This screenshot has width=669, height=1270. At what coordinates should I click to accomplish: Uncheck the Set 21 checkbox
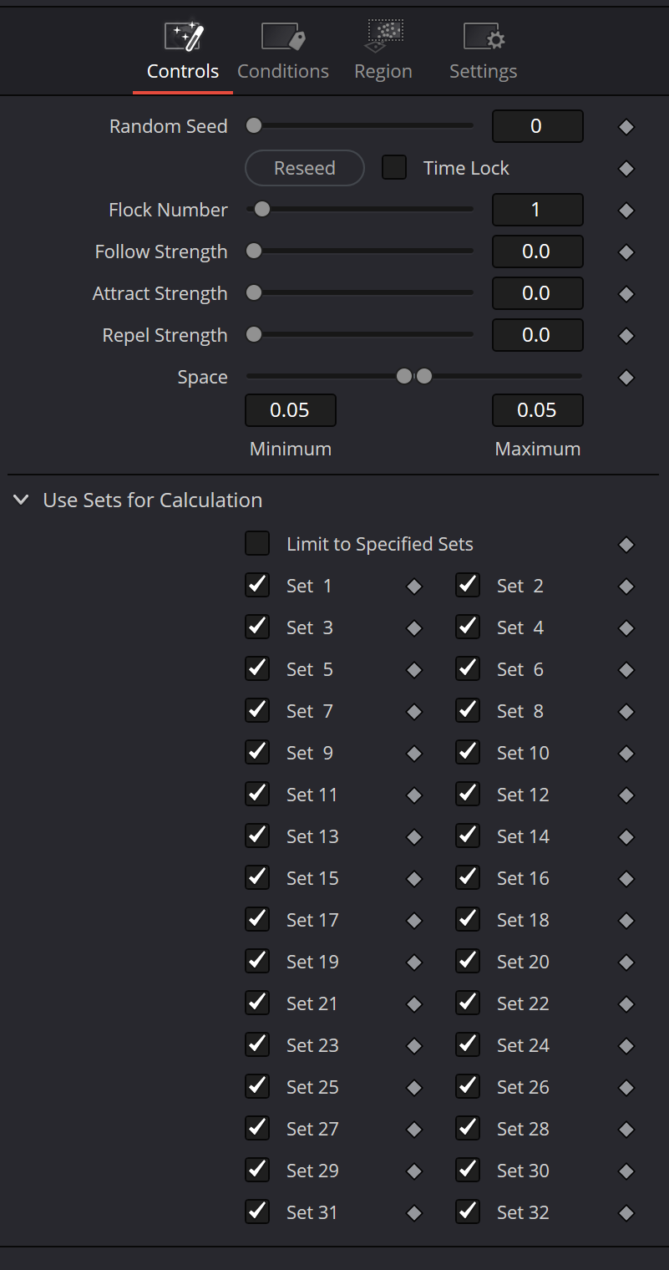[x=257, y=1003]
